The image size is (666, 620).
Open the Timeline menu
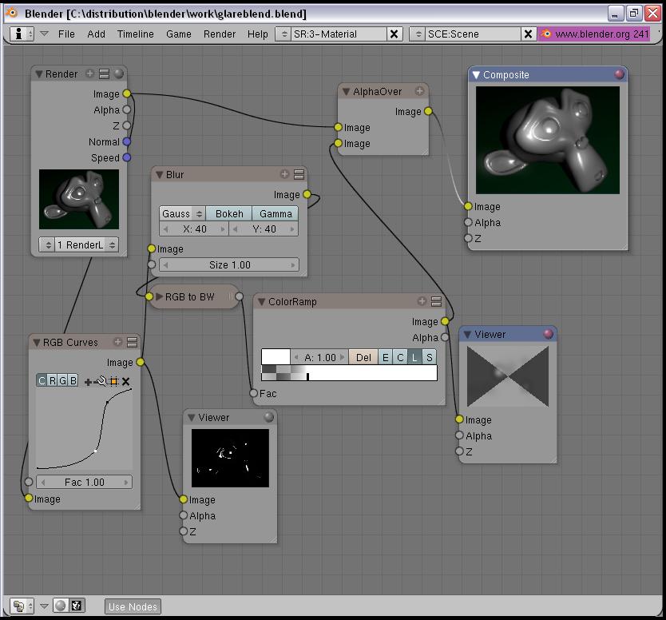[136, 34]
